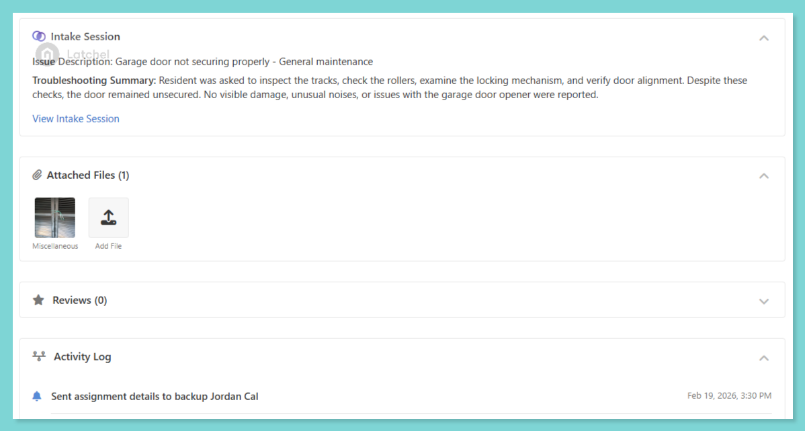Click the Add File upload icon
The image size is (805, 431).
(x=108, y=217)
